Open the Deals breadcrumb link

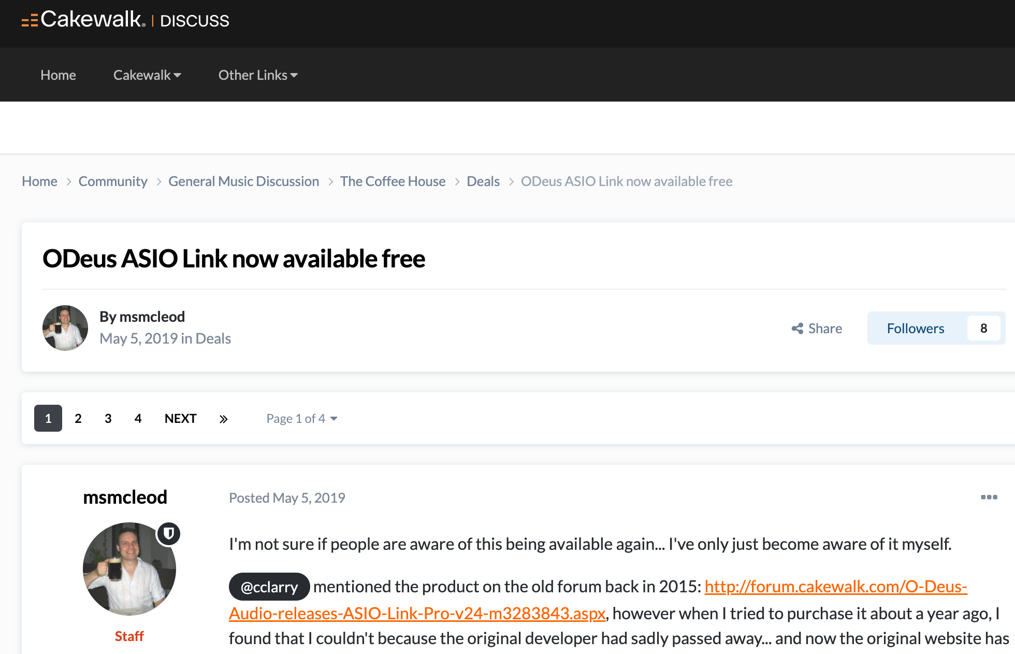(483, 181)
